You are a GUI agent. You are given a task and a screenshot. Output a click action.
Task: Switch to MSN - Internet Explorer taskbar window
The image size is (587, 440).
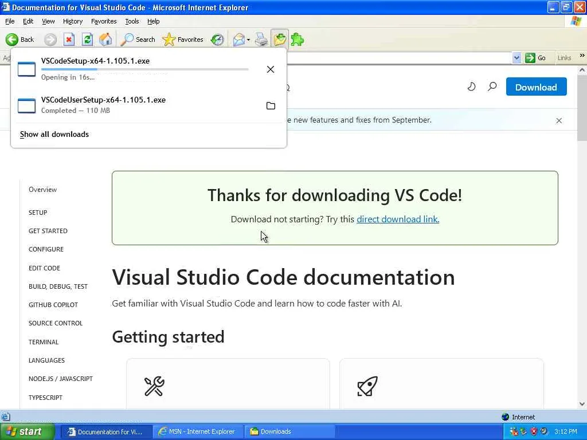198,431
